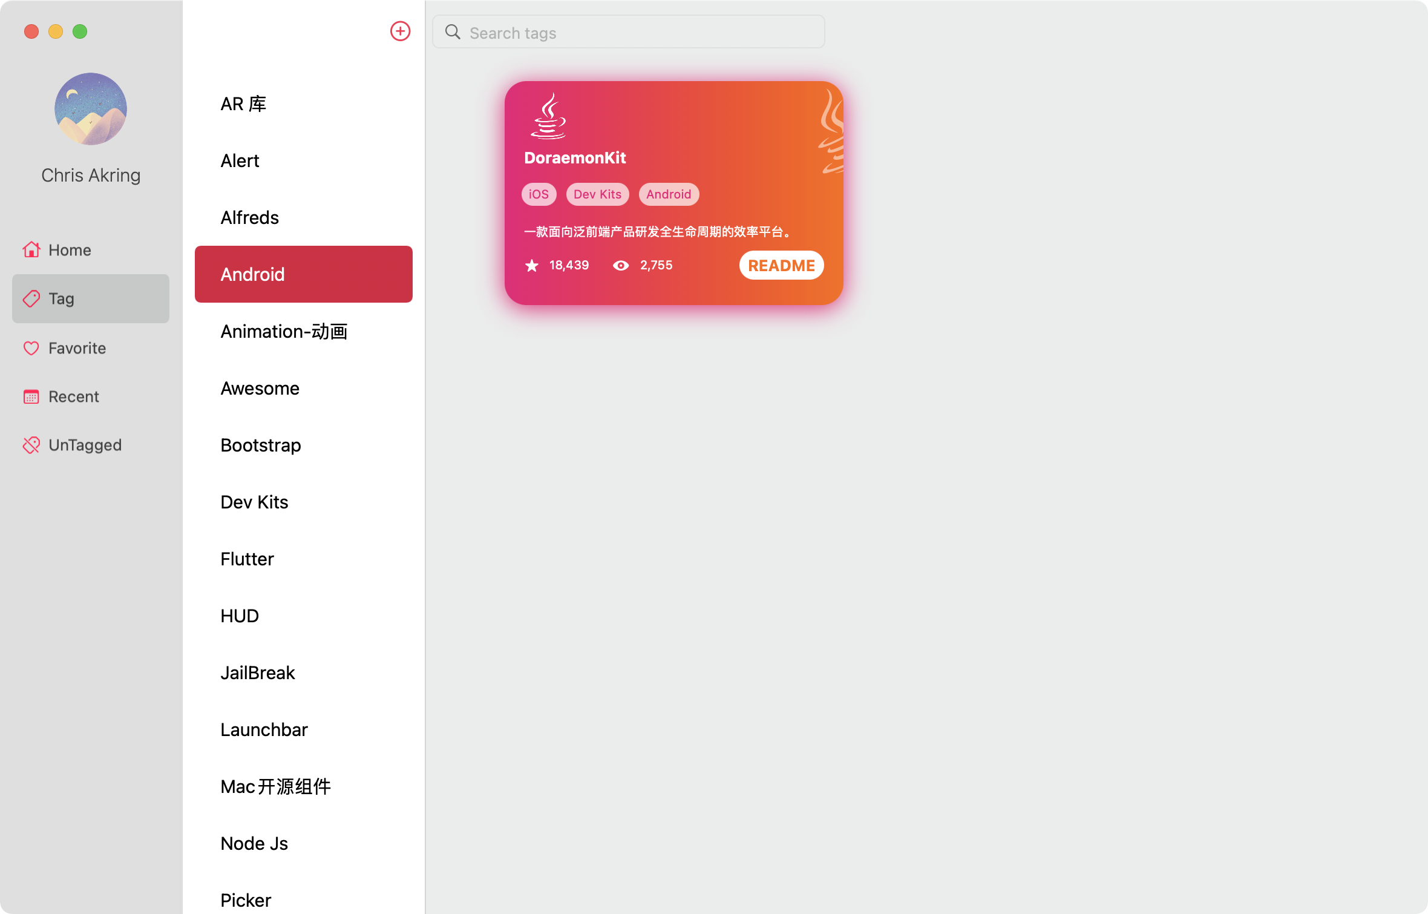Viewport: 1428px width, 914px height.
Task: Click the Recent calendar icon
Action: pos(31,396)
